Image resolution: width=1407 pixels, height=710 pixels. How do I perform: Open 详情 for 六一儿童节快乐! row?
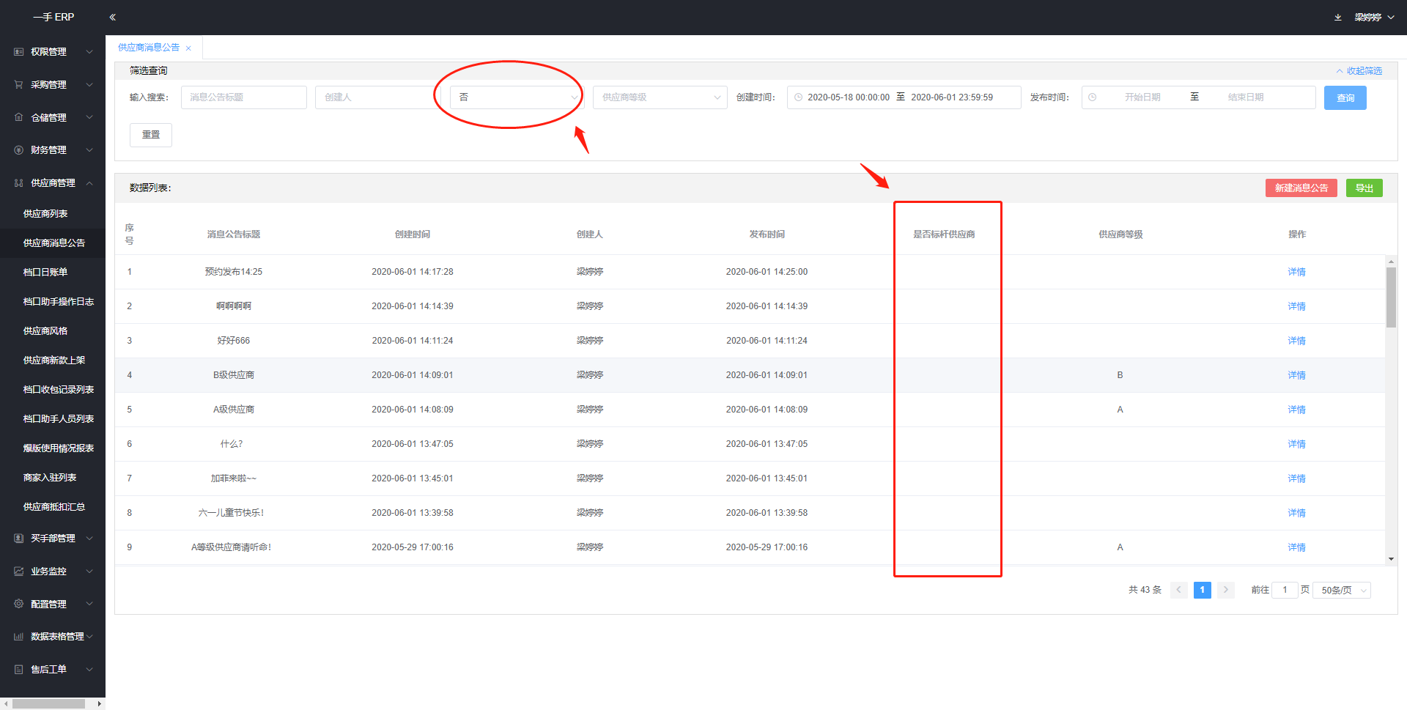pyautogui.click(x=1296, y=513)
